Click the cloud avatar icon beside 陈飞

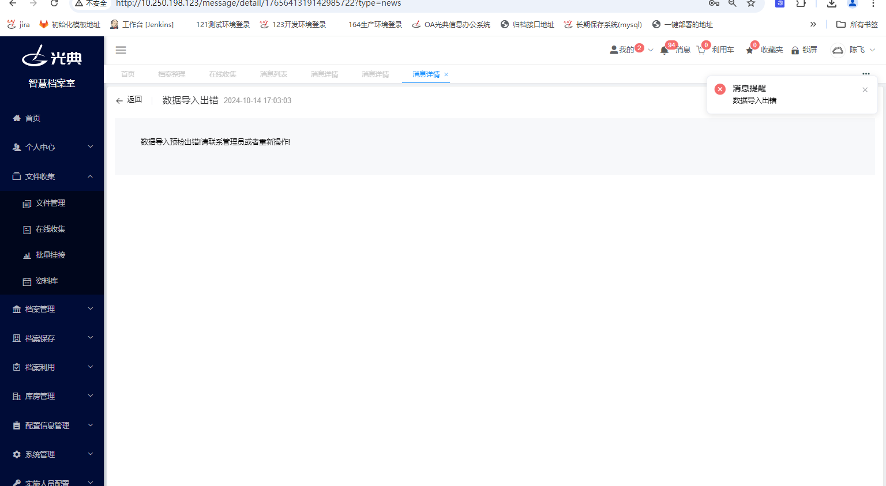click(x=838, y=50)
